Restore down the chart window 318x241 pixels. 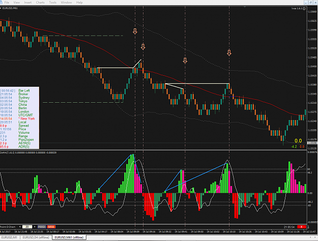pyautogui.click(x=310, y=3)
